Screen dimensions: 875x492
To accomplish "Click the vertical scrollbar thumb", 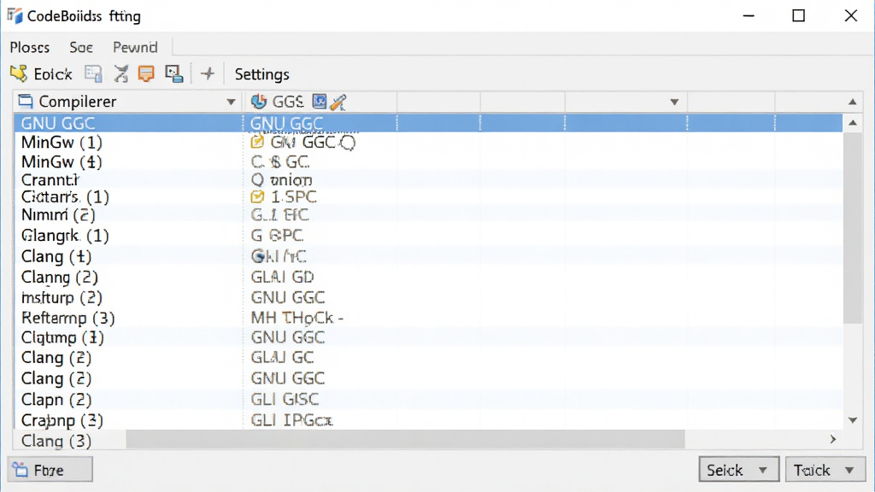I will point(853,227).
